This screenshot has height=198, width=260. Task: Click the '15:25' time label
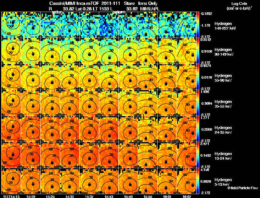(x=50, y=196)
